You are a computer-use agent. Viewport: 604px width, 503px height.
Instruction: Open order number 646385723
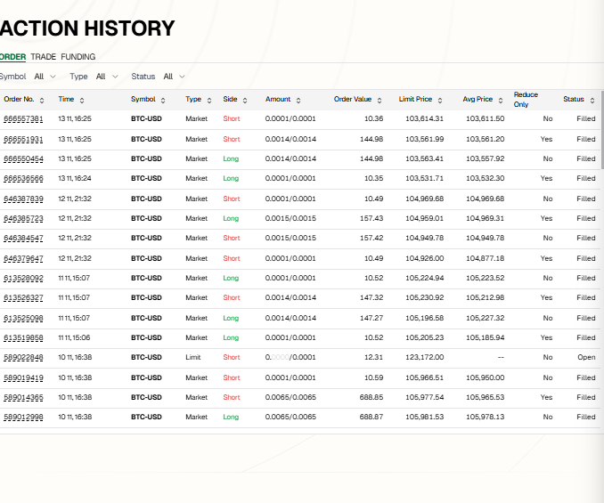23,219
